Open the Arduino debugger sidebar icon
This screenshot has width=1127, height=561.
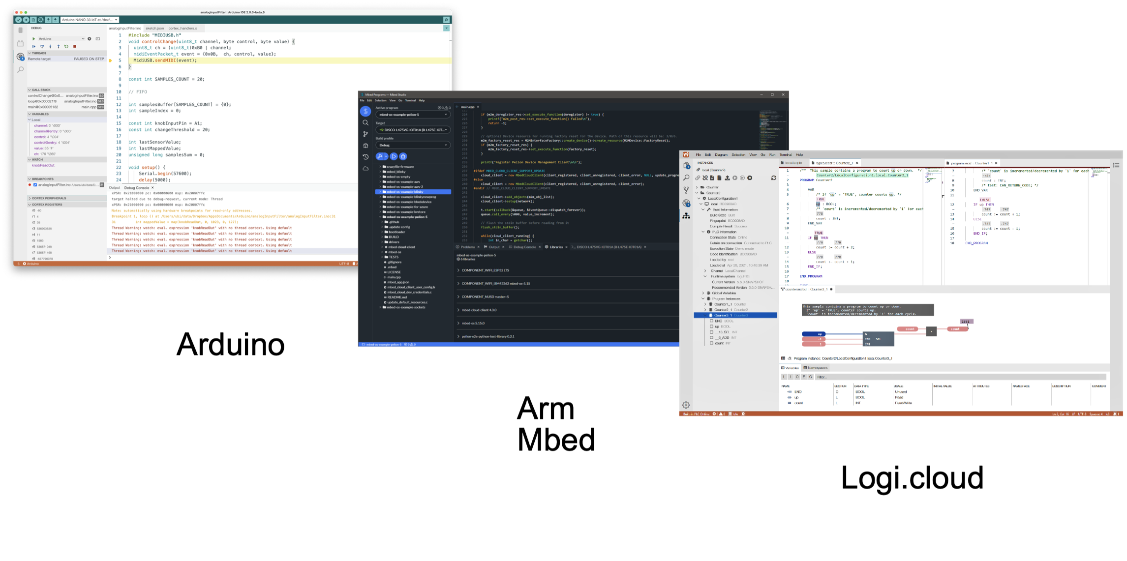pos(20,57)
